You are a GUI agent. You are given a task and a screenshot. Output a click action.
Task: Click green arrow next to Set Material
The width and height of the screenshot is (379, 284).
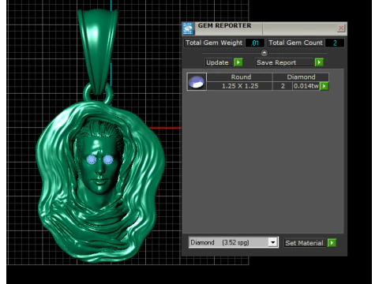(332, 243)
